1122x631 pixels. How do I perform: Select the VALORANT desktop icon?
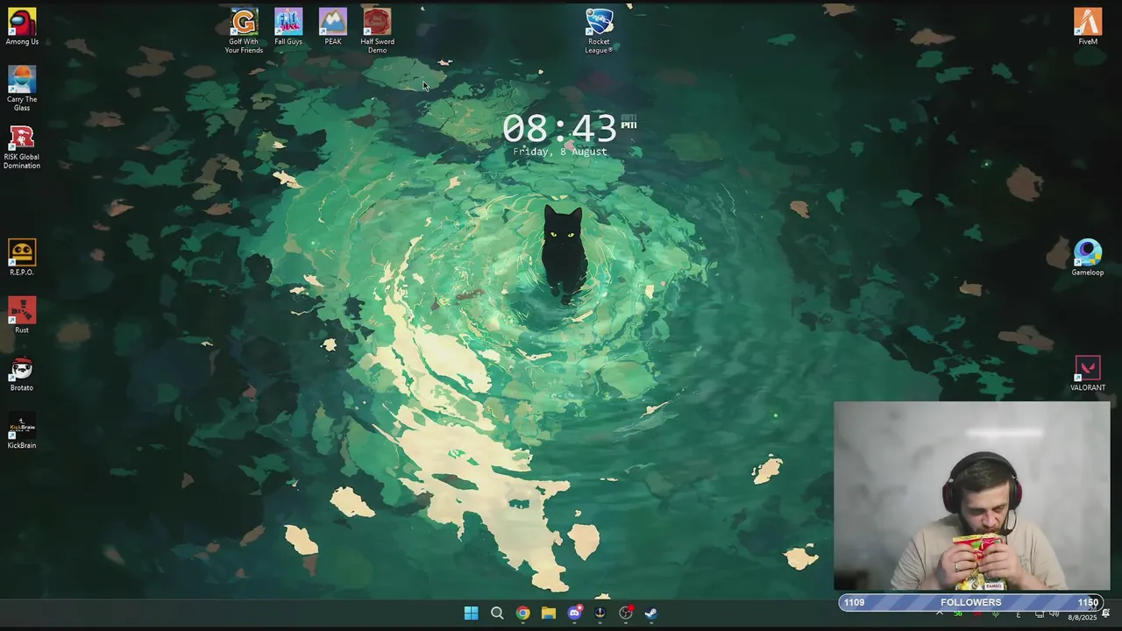click(1088, 373)
